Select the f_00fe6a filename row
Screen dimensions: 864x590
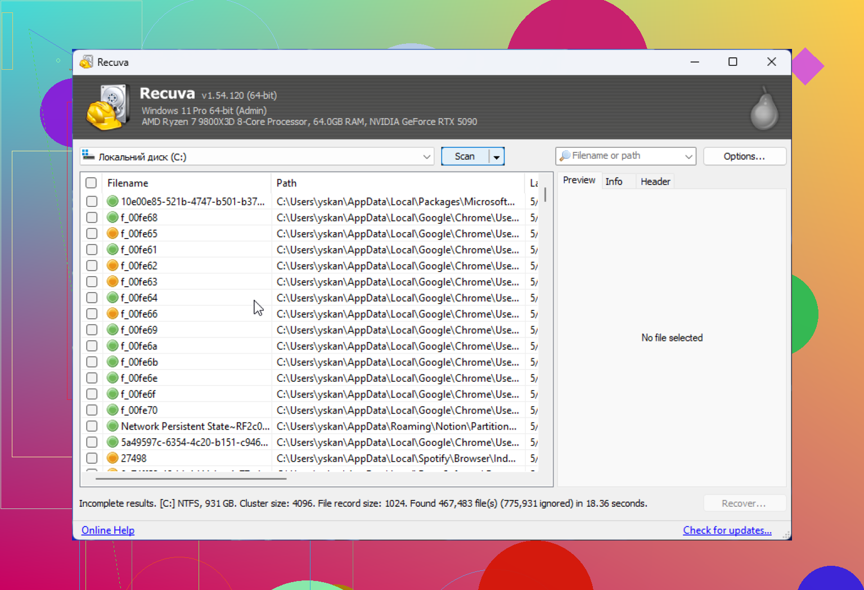pyautogui.click(x=139, y=346)
